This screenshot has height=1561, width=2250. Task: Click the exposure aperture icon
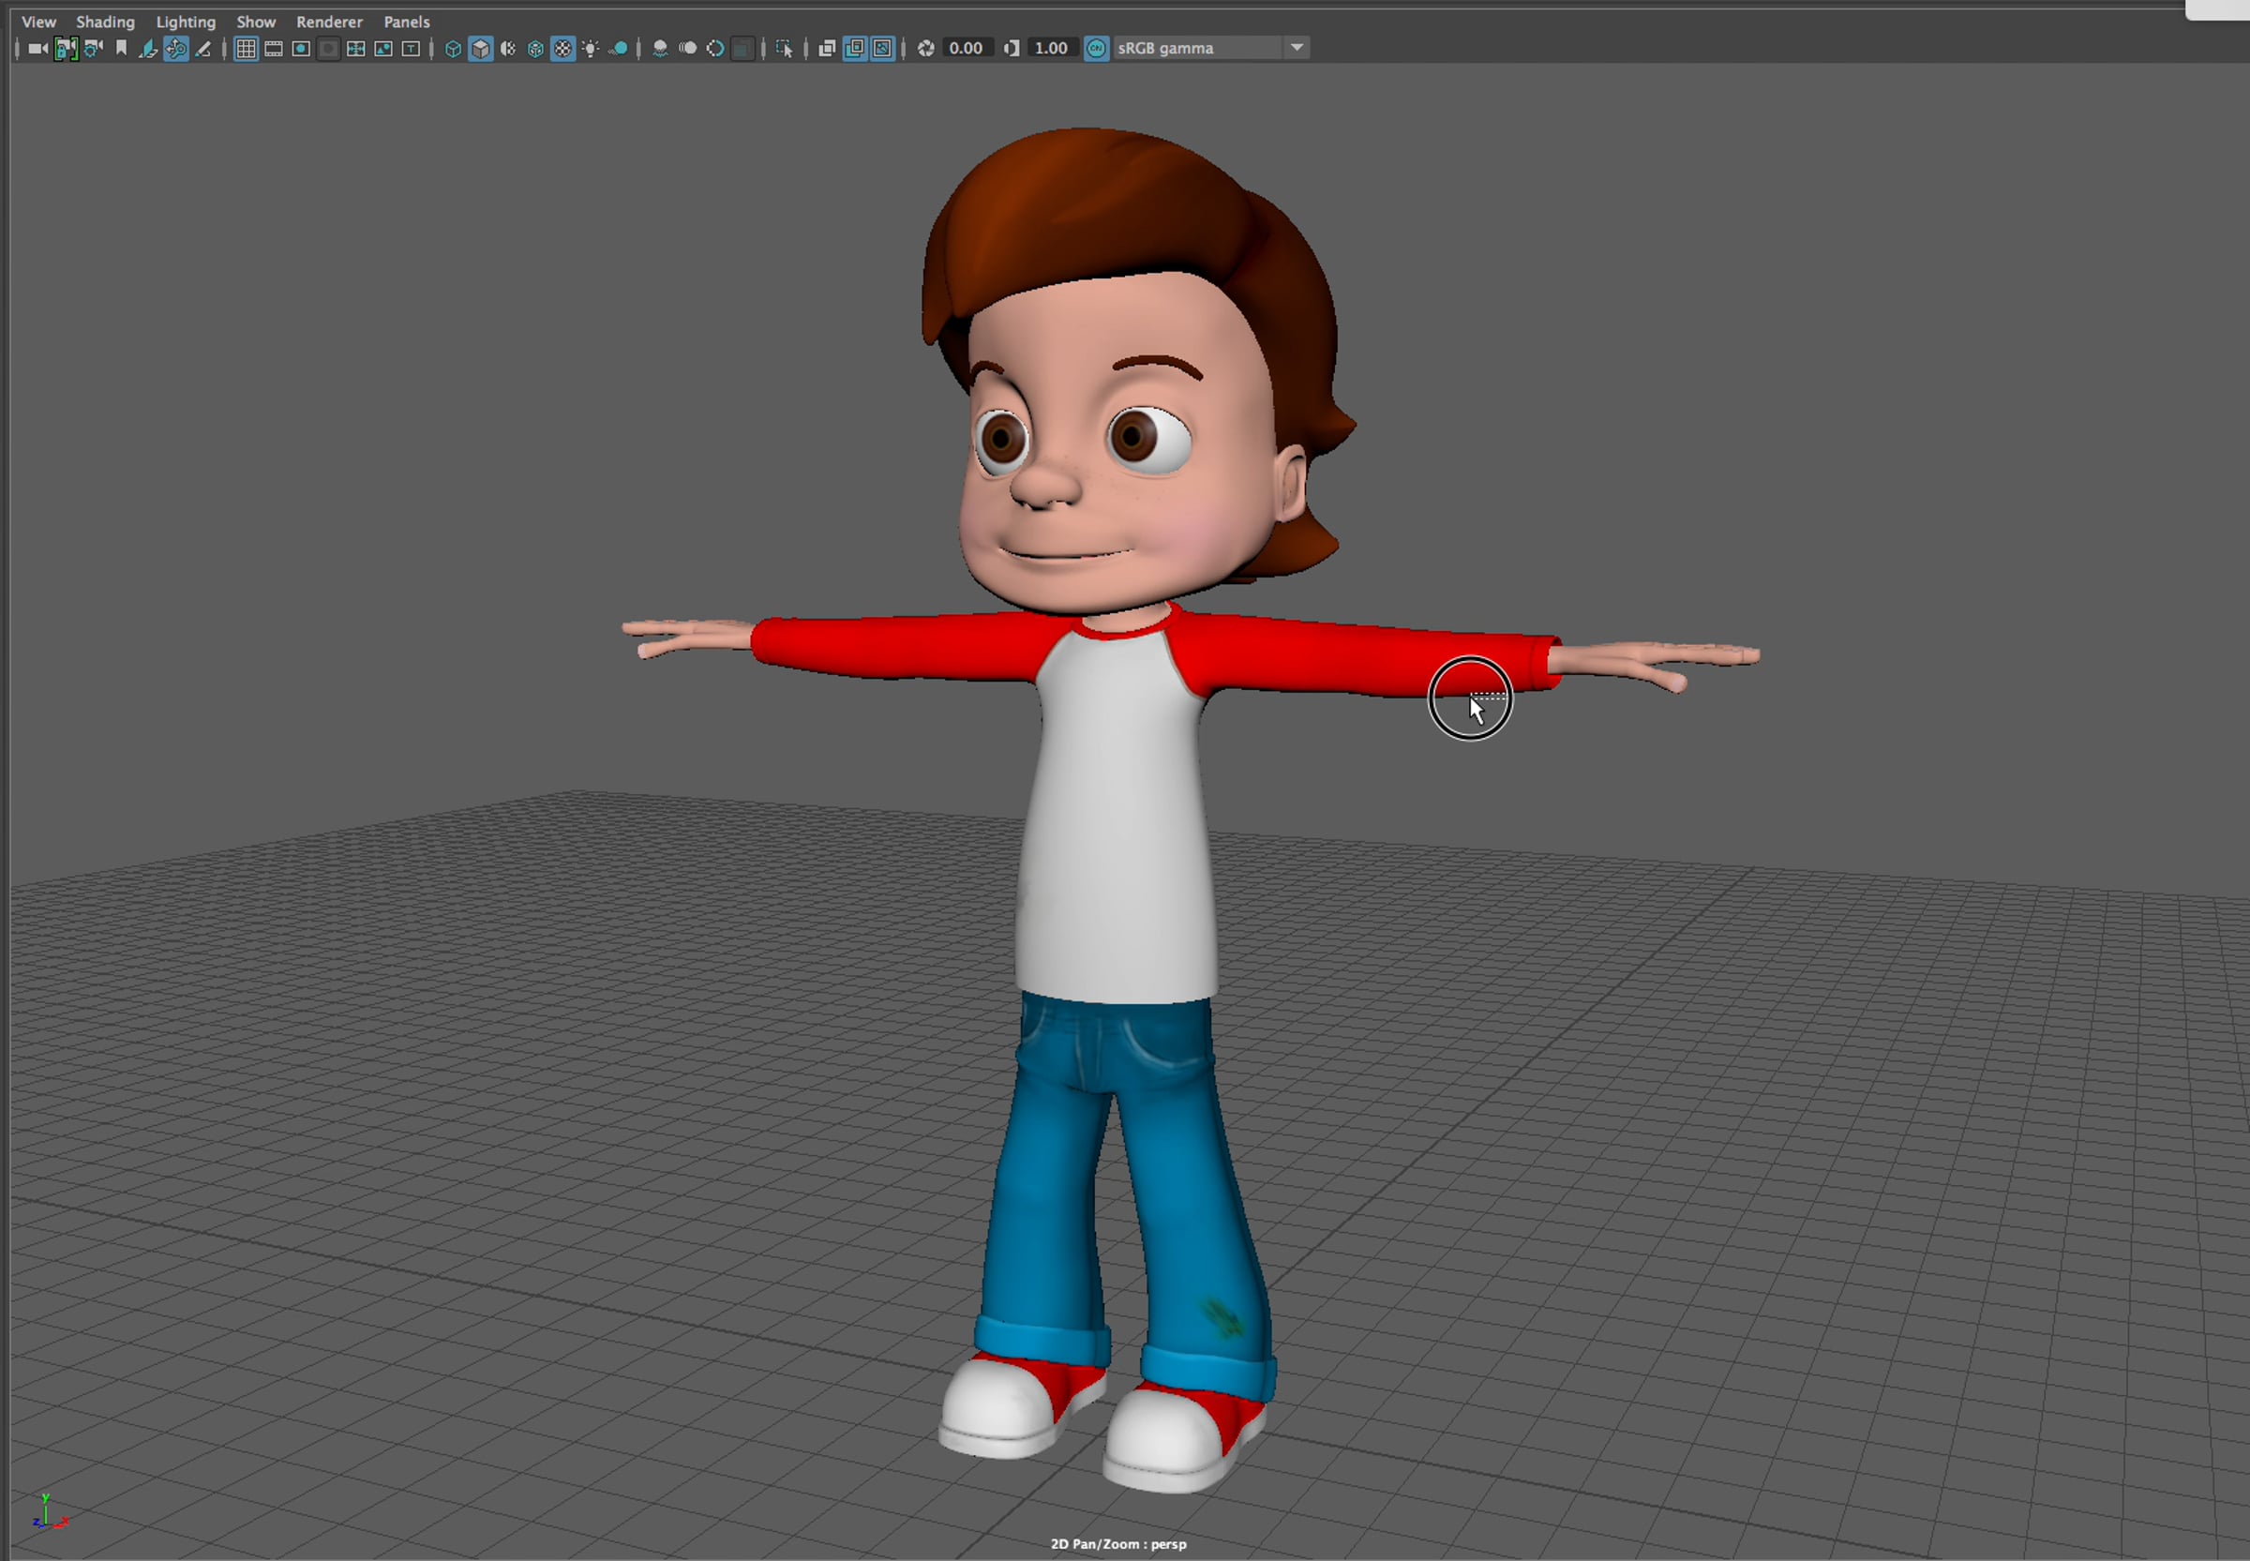click(926, 48)
